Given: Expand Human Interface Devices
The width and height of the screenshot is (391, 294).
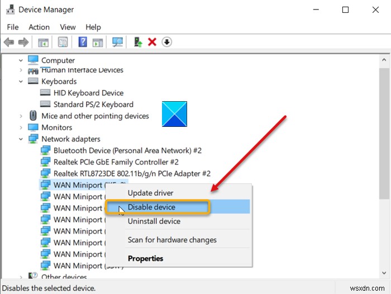Looking at the screenshot, I should (x=21, y=70).
